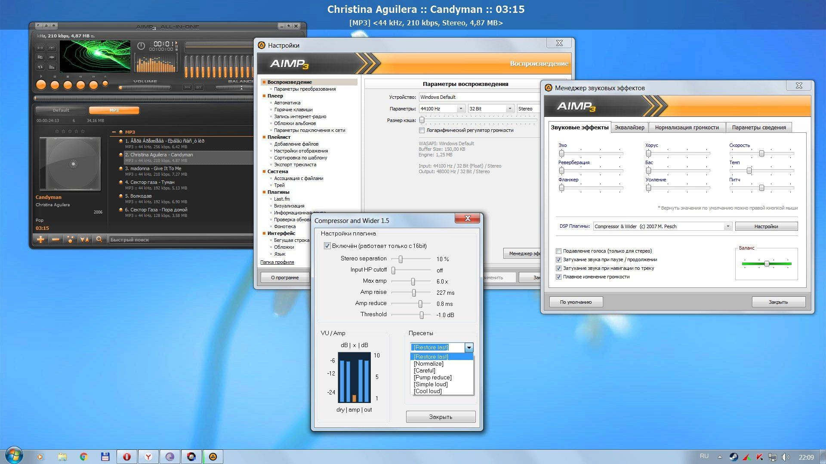Image resolution: width=826 pixels, height=464 pixels.
Task: Start playback with AIMP Play button
Action: [41, 85]
